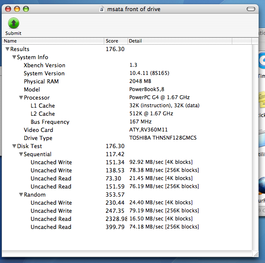Click the detail 74.18 MB/sec [256K blocks]
Image resolution: width=265 pixels, height=263 pixels.
pos(164,227)
